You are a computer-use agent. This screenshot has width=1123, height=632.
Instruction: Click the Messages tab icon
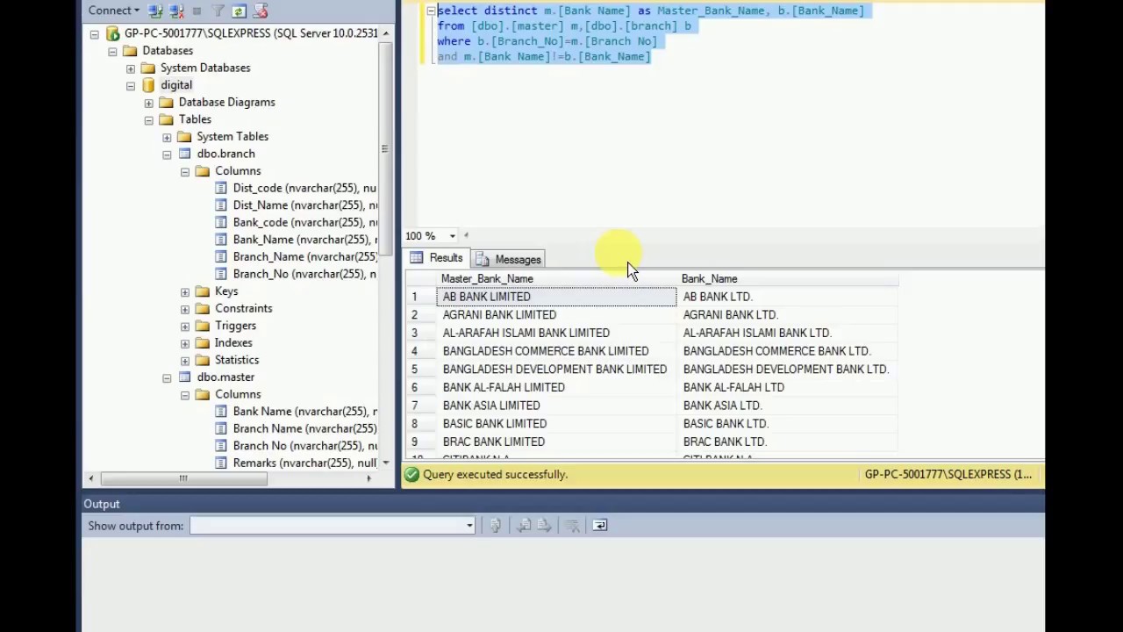(483, 260)
